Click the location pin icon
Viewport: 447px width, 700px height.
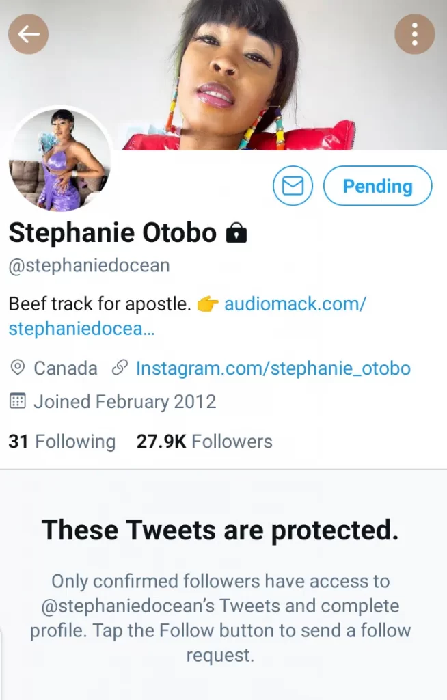(18, 368)
